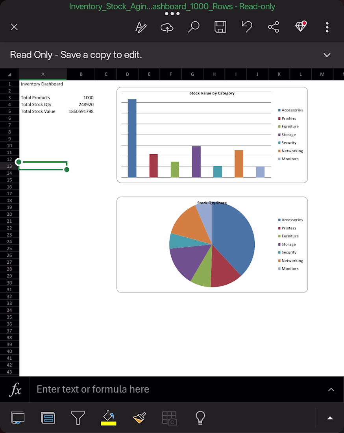The height and width of the screenshot is (433, 344).
Task: Tap the fx function button
Action: [15, 390]
